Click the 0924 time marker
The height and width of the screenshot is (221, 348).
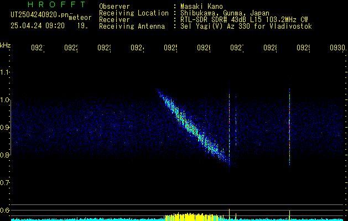click(x=137, y=48)
